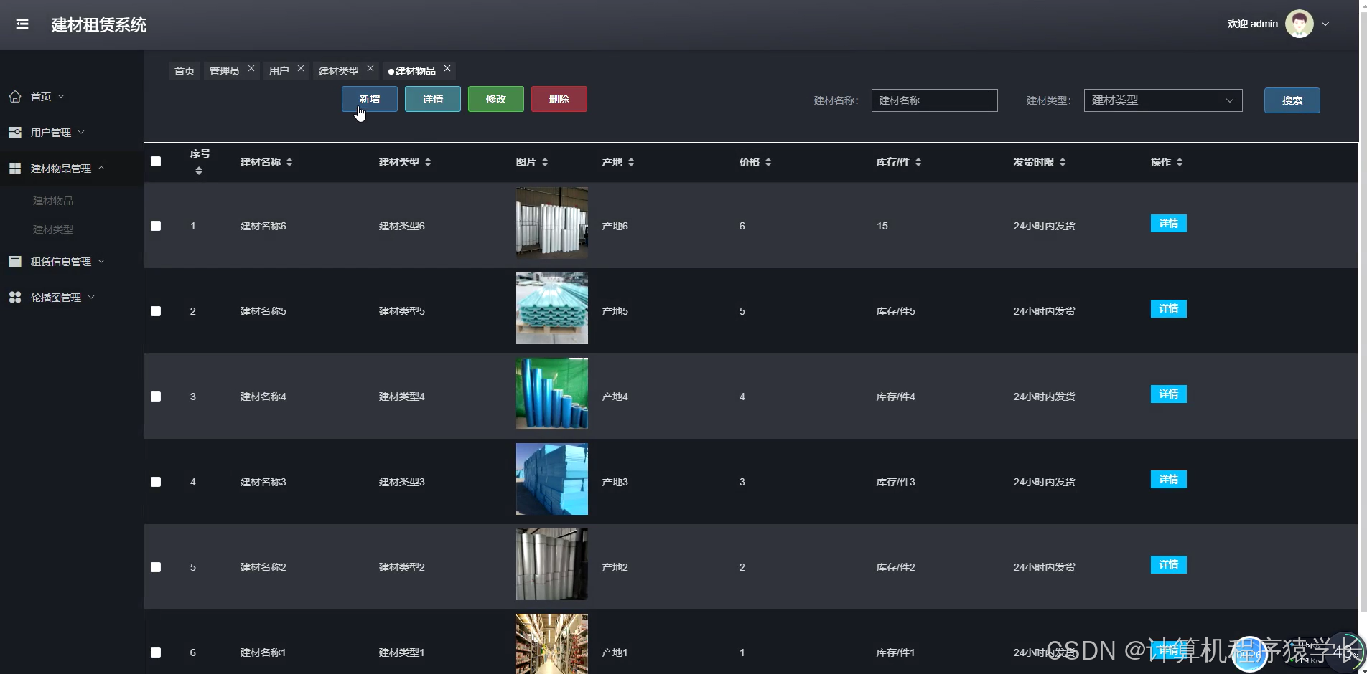Check the row for 建材名称4
Viewport: 1367px width, 674px height.
[x=156, y=397]
